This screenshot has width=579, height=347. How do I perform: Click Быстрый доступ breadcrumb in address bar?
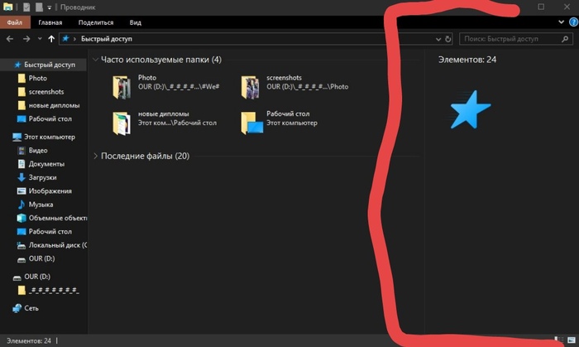coord(107,39)
